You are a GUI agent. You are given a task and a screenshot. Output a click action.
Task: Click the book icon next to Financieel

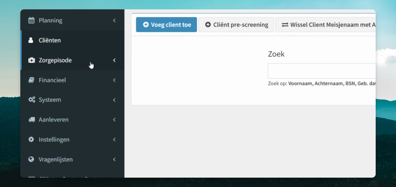tap(31, 80)
